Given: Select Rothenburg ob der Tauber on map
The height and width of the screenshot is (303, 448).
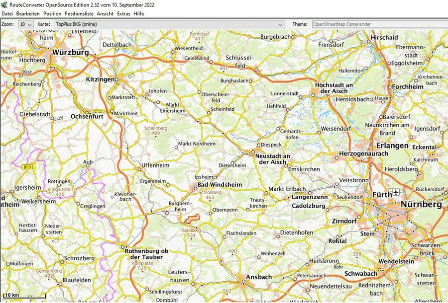Looking at the screenshot, I should coord(146,254).
